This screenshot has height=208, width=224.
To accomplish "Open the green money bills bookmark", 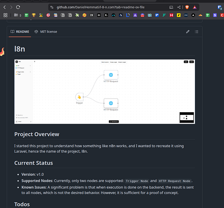I will click(77, 15).
